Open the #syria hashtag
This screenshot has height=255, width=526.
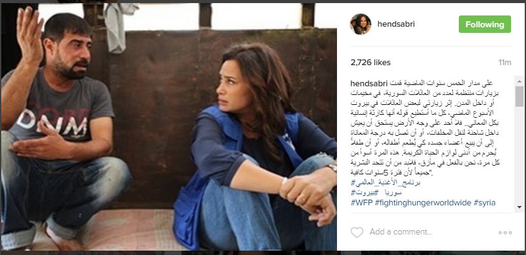[484, 203]
